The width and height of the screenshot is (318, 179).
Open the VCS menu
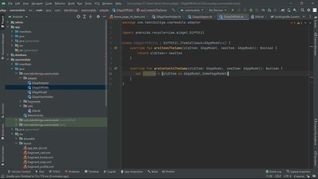coord(97,3)
